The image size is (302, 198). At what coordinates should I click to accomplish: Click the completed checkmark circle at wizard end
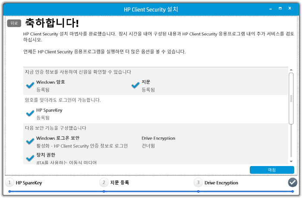[x=293, y=182]
